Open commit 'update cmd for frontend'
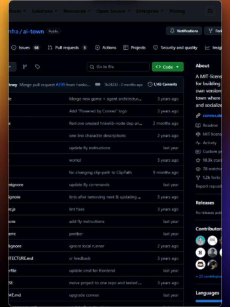This screenshot has width=230, height=307. coord(92,271)
